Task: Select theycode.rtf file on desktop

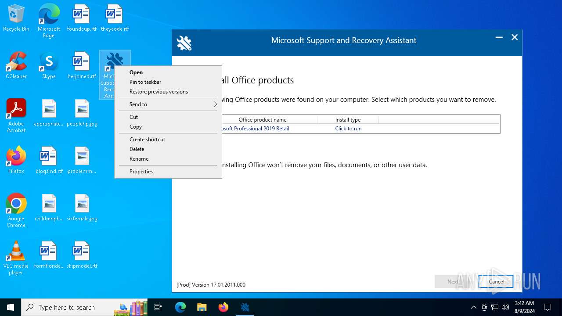Action: coord(115,18)
